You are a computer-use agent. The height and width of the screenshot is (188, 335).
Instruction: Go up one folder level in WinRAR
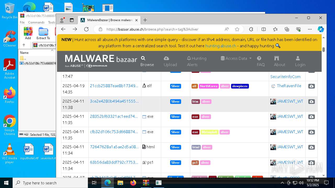[24, 45]
